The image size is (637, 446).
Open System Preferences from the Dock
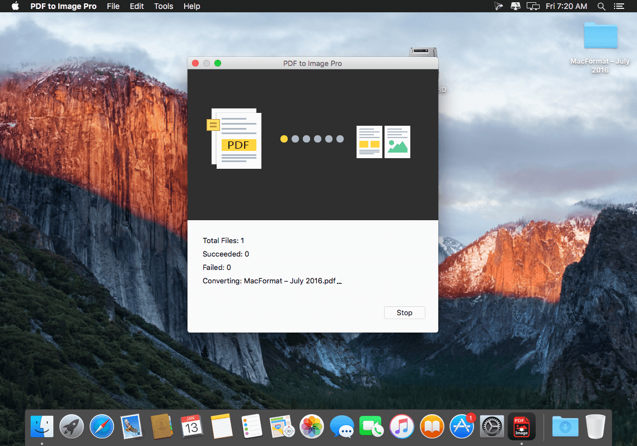pyautogui.click(x=491, y=426)
